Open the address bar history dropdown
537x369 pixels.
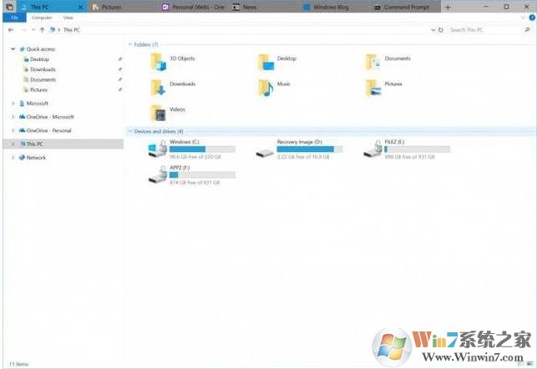pyautogui.click(x=433, y=30)
